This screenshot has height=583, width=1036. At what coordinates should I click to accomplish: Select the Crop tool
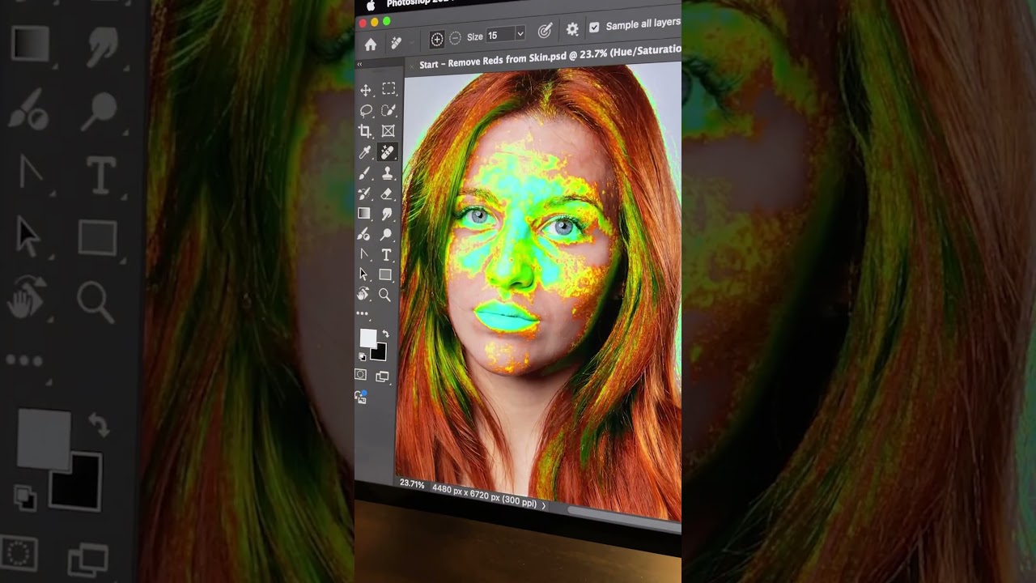tap(365, 131)
